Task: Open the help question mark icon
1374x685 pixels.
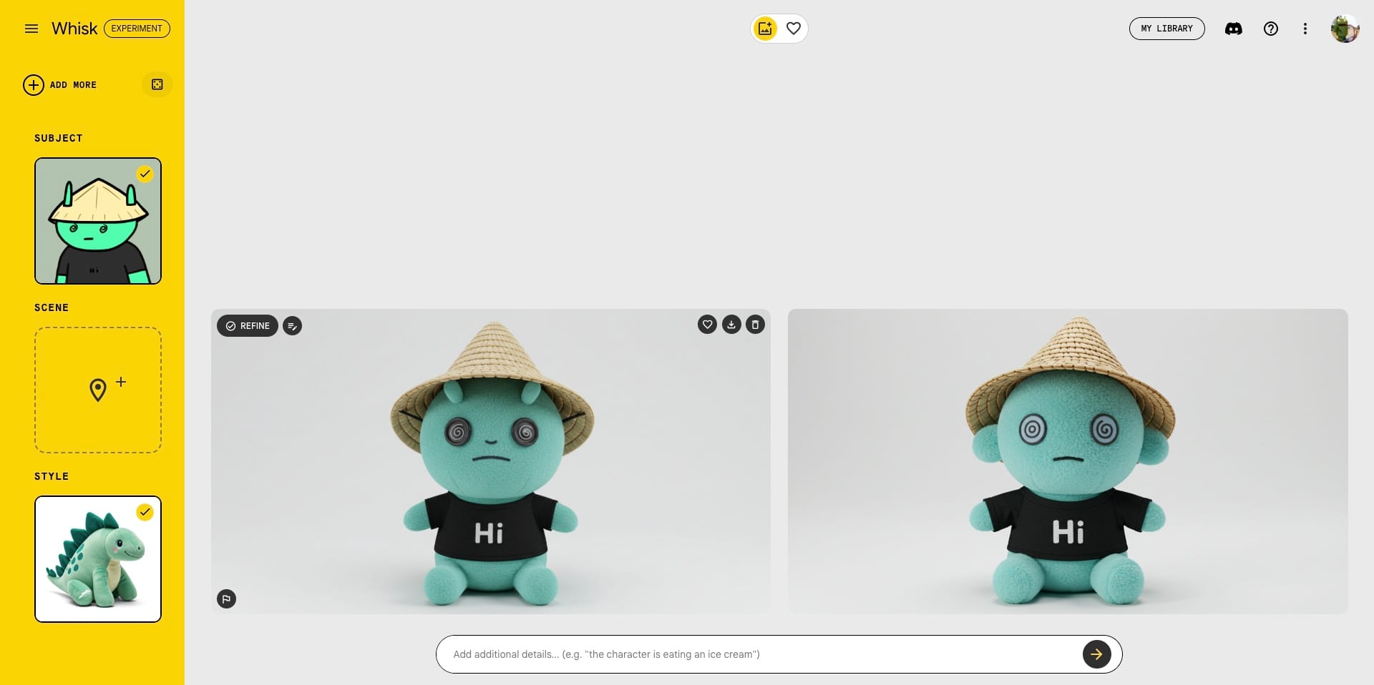Action: click(x=1271, y=29)
